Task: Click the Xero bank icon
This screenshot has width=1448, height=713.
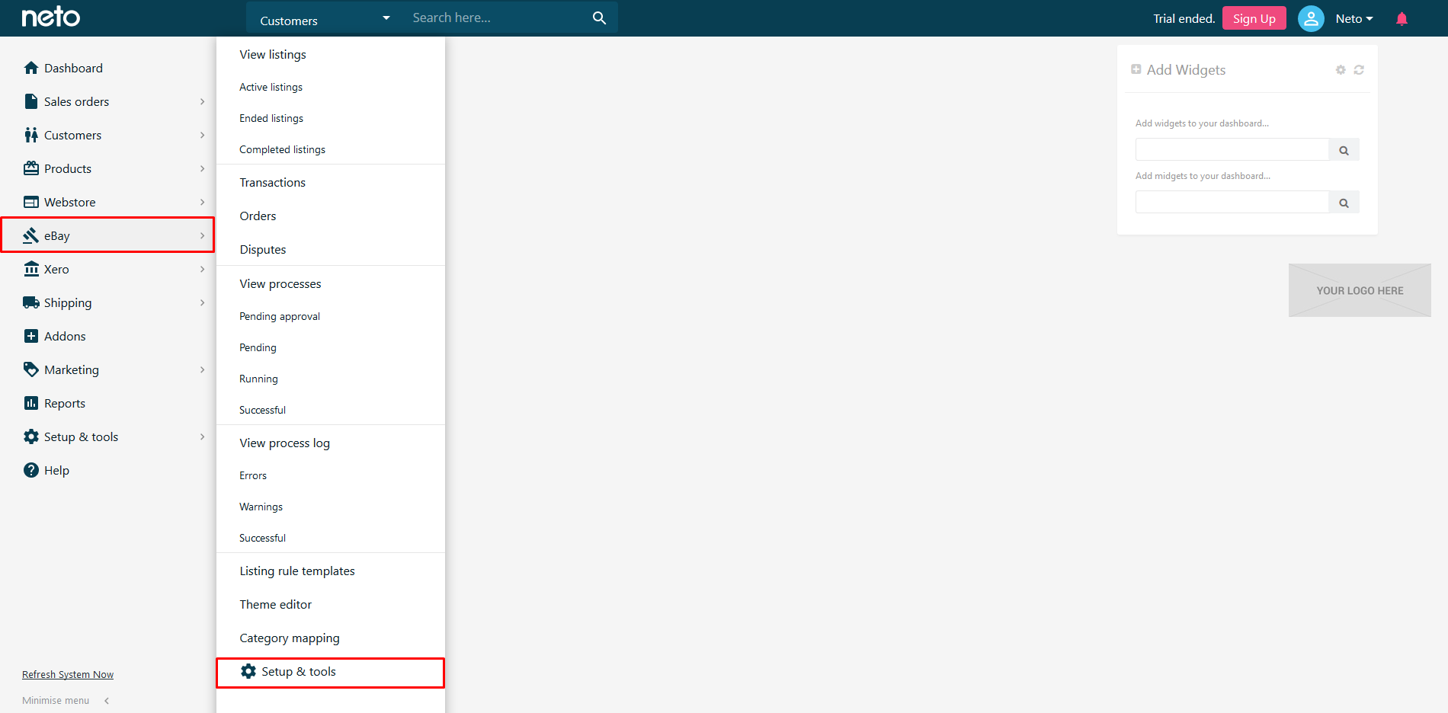Action: click(31, 269)
